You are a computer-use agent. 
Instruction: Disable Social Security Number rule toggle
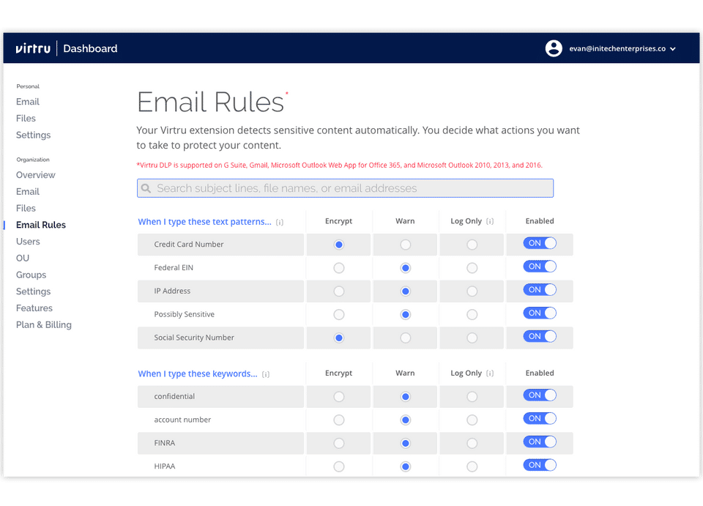tap(540, 336)
